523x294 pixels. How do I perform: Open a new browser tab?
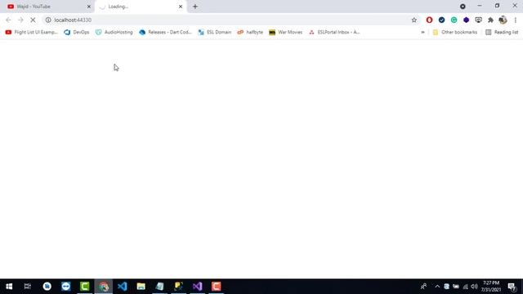pyautogui.click(x=195, y=7)
